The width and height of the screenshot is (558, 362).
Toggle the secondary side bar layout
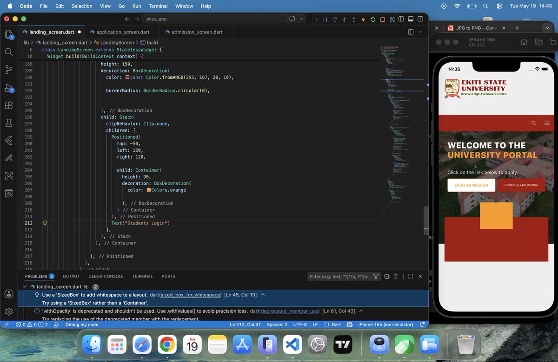pos(420,19)
